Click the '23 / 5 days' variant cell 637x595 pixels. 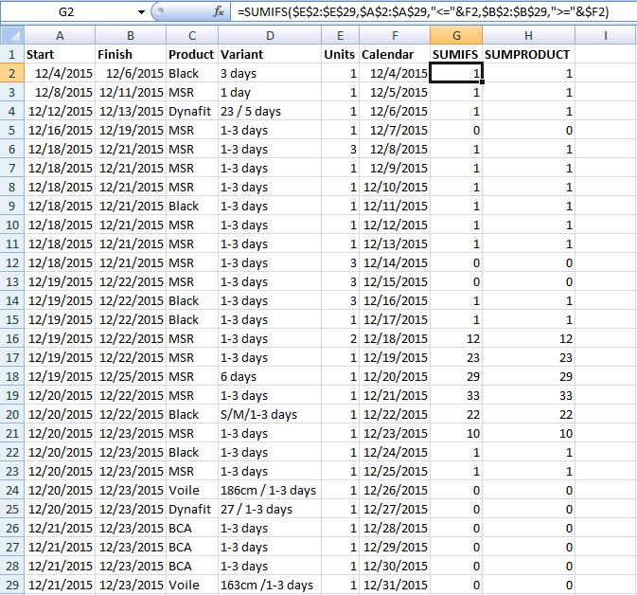270,111
